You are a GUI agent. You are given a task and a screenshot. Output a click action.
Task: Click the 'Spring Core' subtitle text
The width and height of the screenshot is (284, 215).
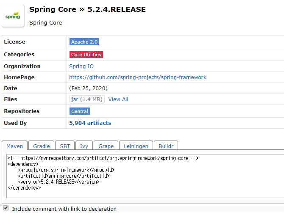coord(46,23)
